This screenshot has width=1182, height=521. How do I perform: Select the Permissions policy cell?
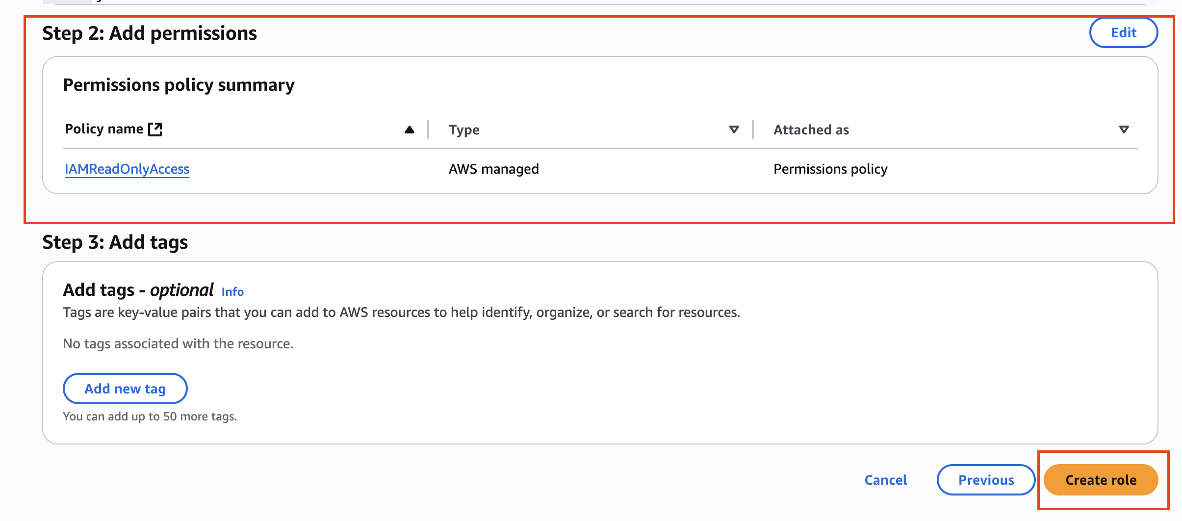tap(830, 169)
